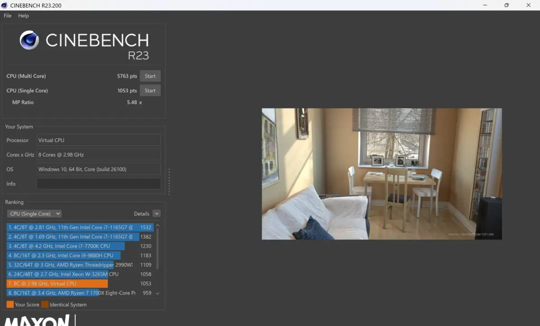This screenshot has width=540, height=326.
Task: Click the rendered room preview image
Action: [382, 174]
